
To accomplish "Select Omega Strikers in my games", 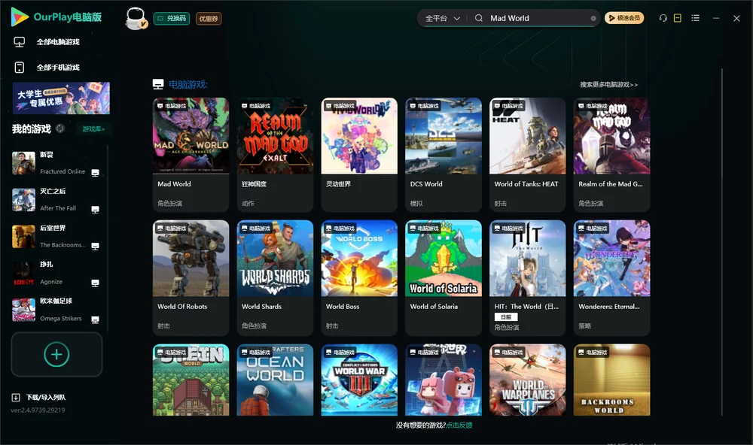I will point(56,310).
